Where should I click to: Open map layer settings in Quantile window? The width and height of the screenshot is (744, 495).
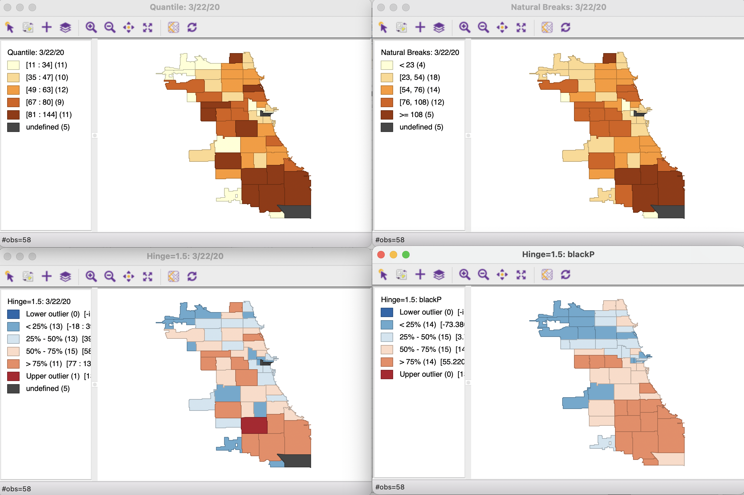[x=65, y=27]
